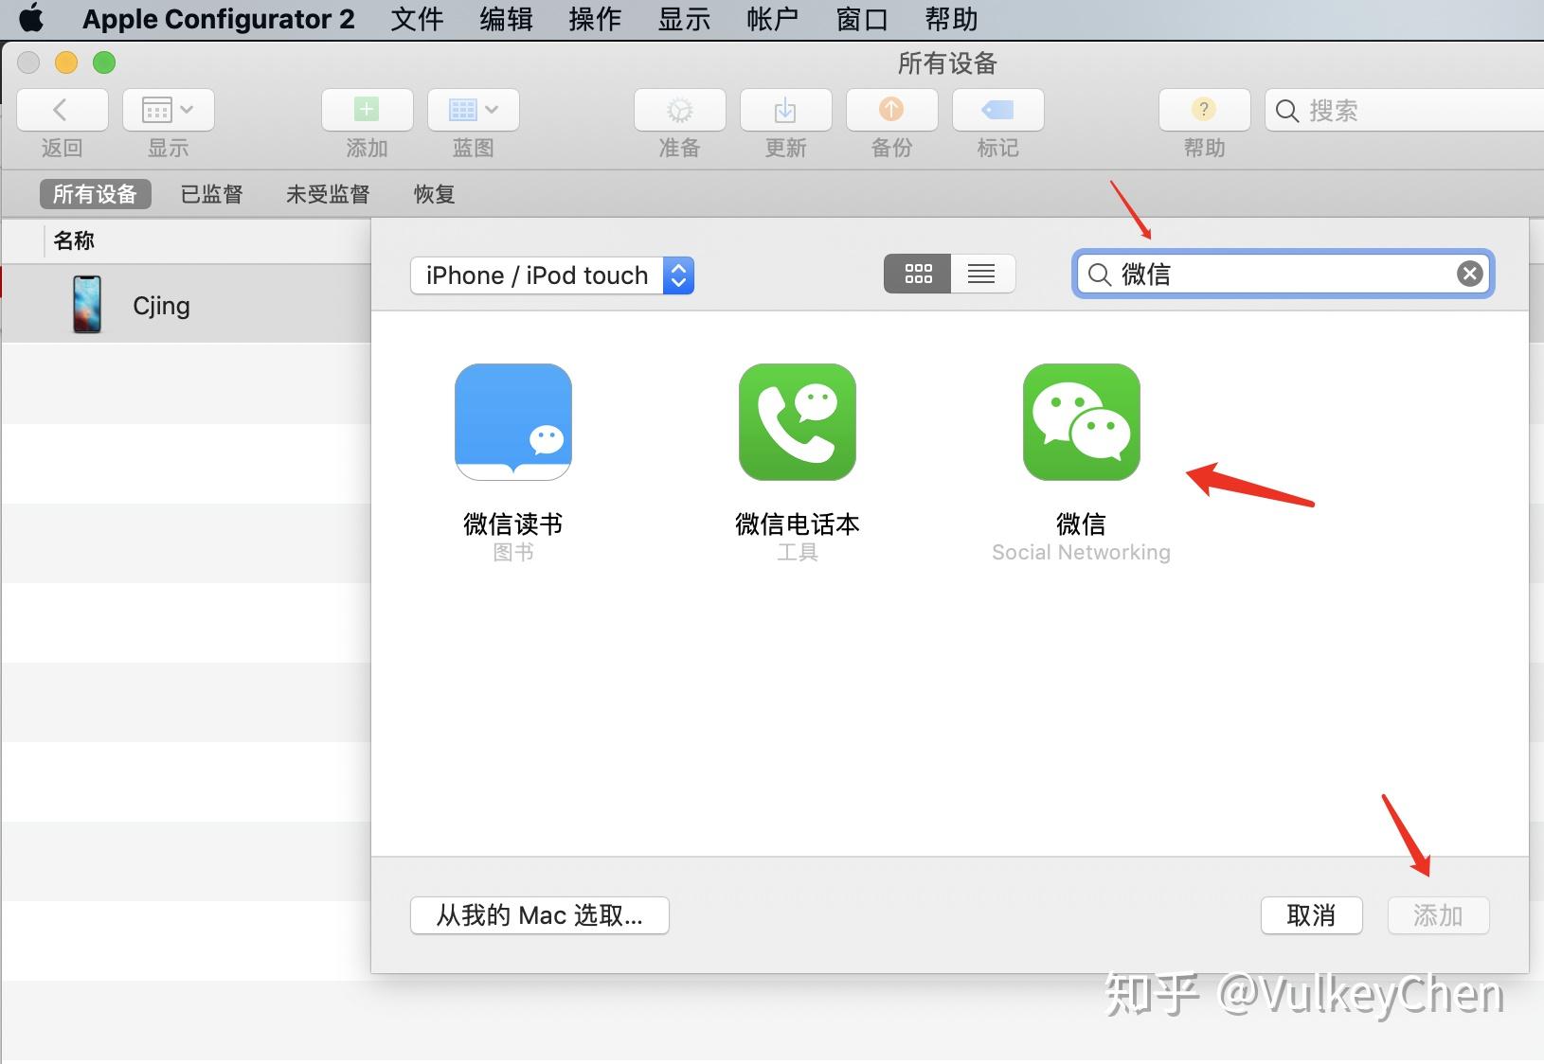Click the 从我的 Mac 选取... button
The width and height of the screenshot is (1544, 1064).
pos(540,915)
